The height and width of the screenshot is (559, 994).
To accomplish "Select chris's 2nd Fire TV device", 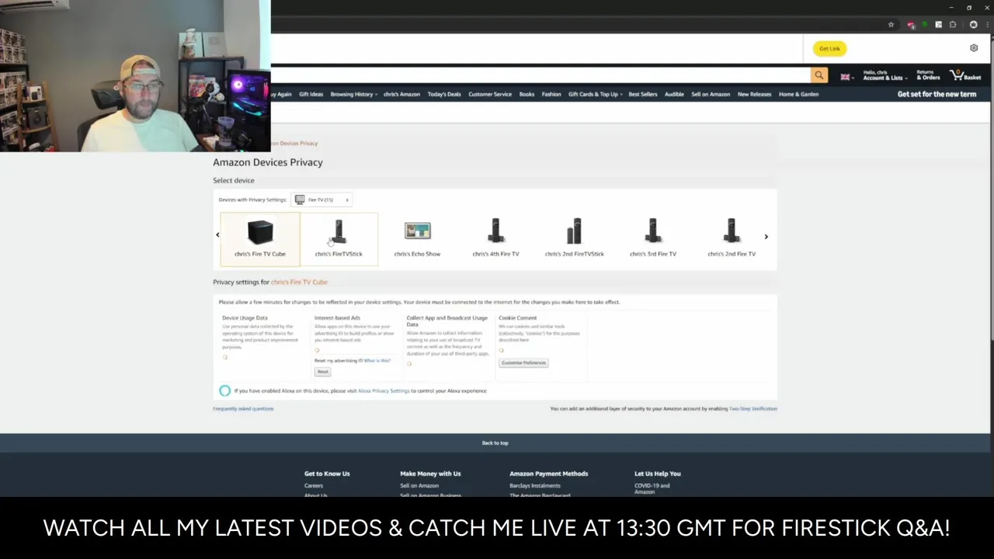I will (732, 239).
